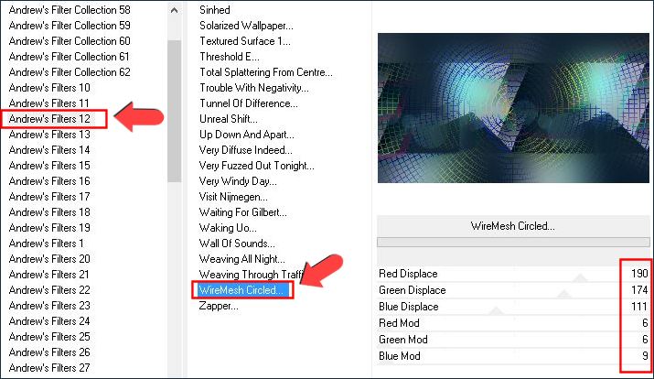Open Andrew's Filter Collection 62
This screenshot has height=379, width=654.
pyautogui.click(x=70, y=72)
